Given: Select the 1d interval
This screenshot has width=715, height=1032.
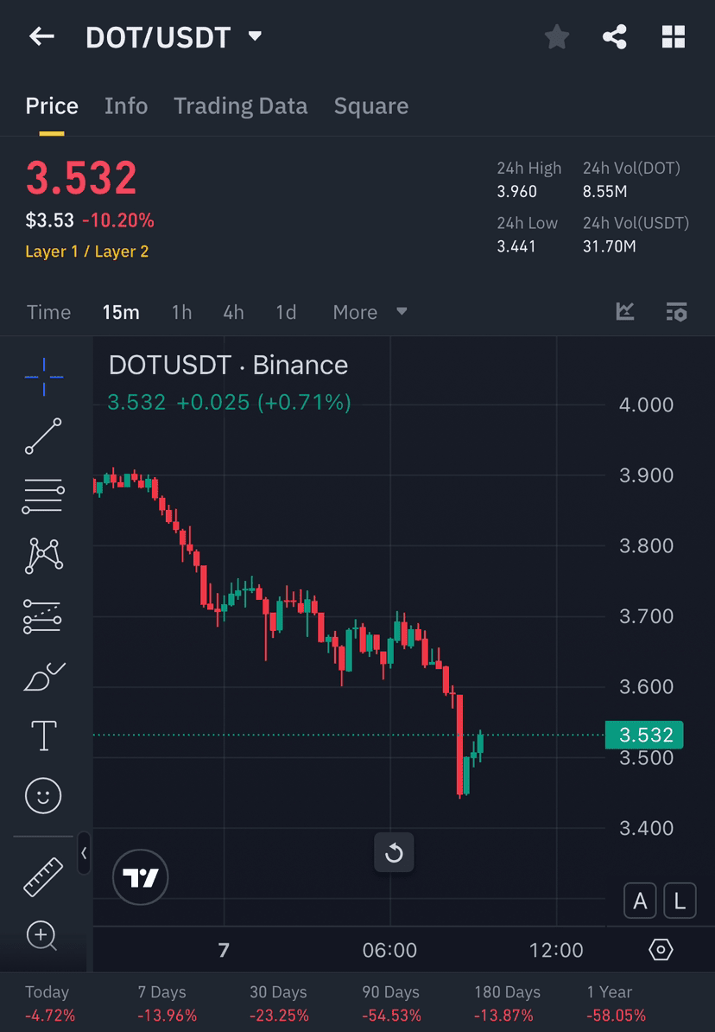Looking at the screenshot, I should click(x=286, y=312).
